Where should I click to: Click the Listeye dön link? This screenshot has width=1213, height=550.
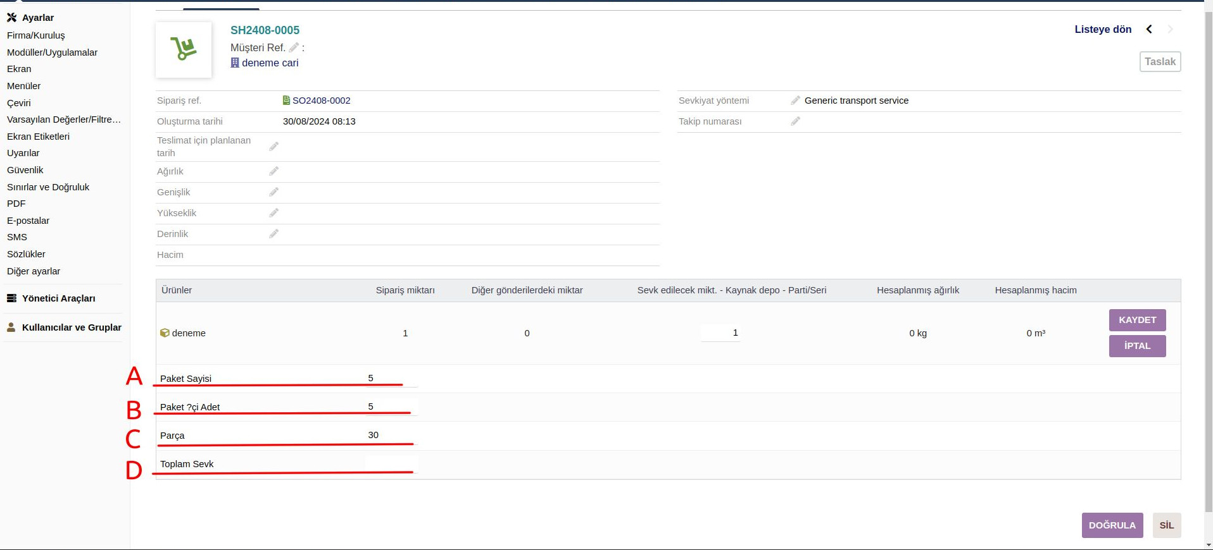(1102, 29)
